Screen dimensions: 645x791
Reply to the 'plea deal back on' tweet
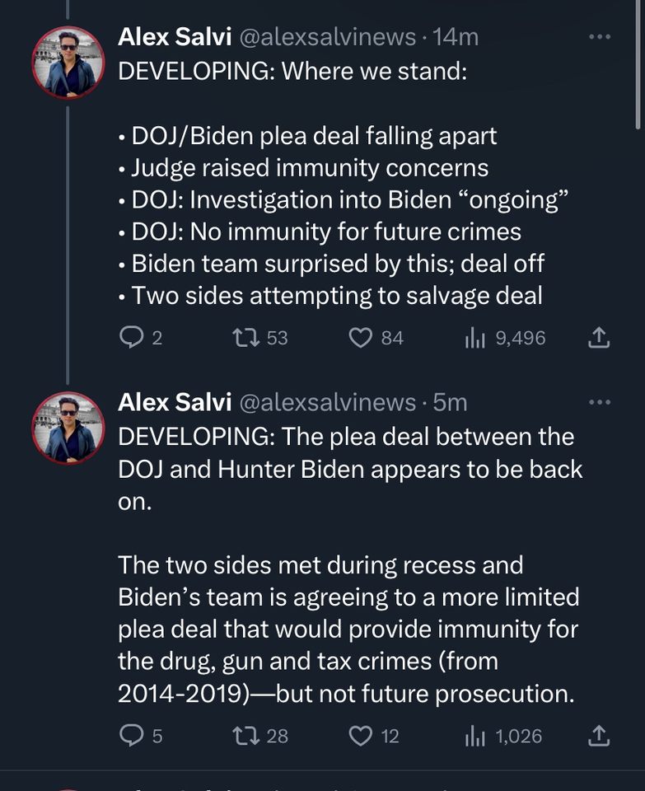pyautogui.click(x=131, y=735)
